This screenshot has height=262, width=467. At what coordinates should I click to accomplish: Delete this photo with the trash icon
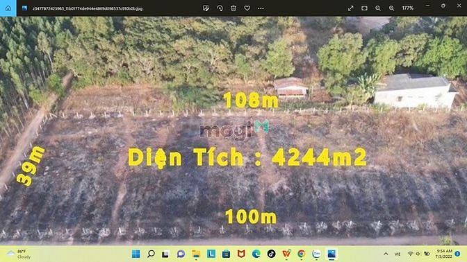(x=233, y=8)
